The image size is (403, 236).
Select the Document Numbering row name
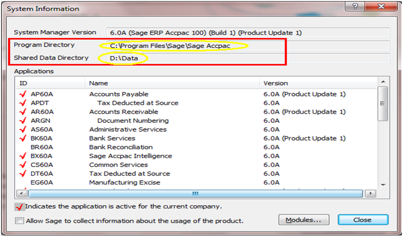click(133, 121)
